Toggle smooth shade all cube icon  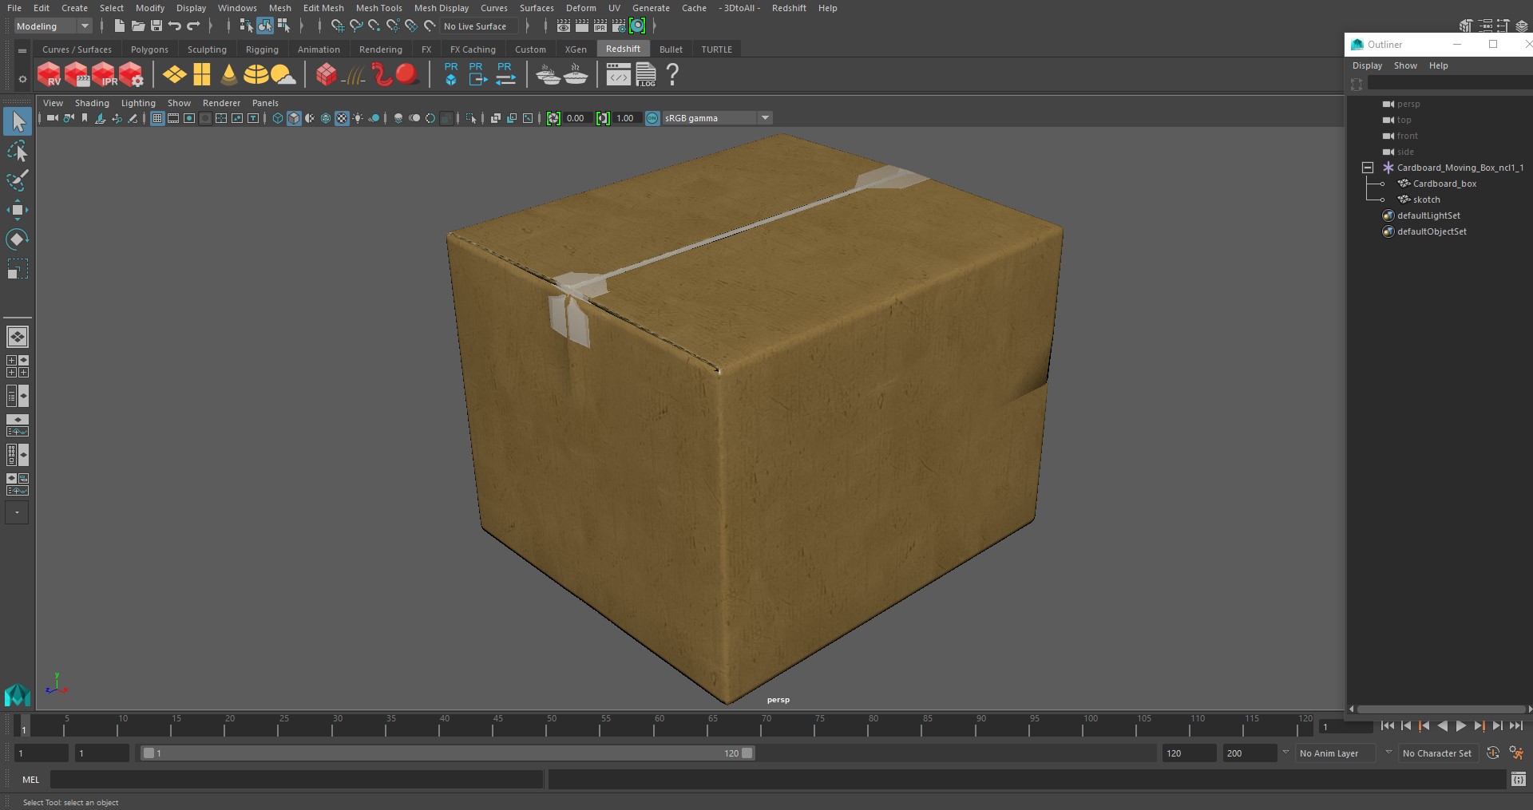294,118
